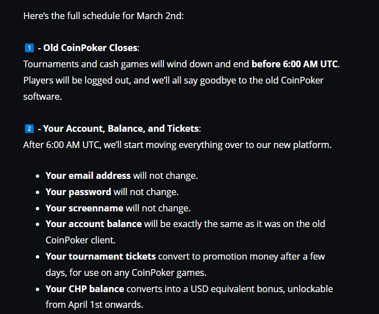Click the bullet beside "Your tournament tickets"
Screen dimensions: 379x314
coord(39,257)
